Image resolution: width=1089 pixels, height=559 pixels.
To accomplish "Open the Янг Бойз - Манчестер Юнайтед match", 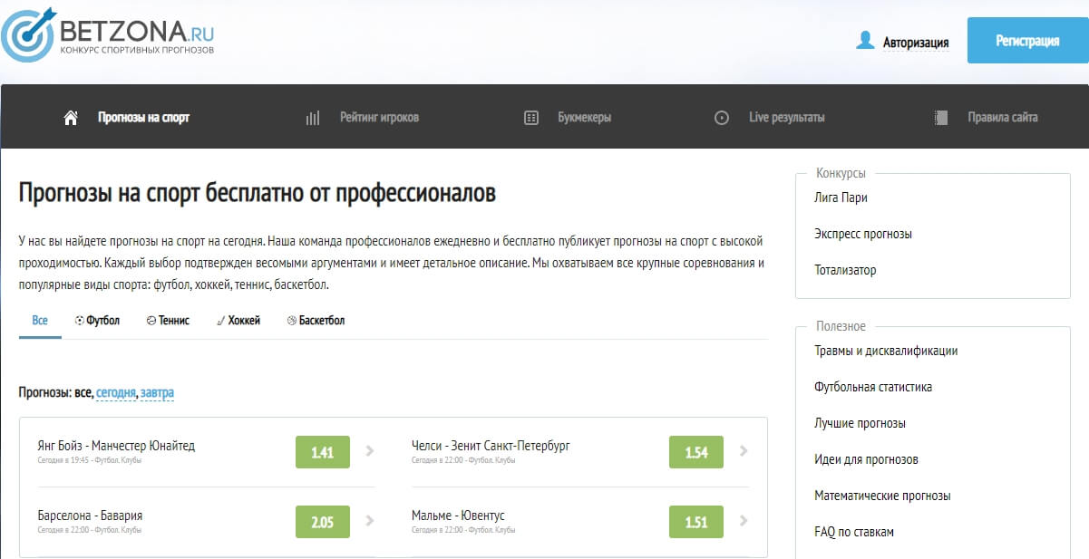I will 116,446.
